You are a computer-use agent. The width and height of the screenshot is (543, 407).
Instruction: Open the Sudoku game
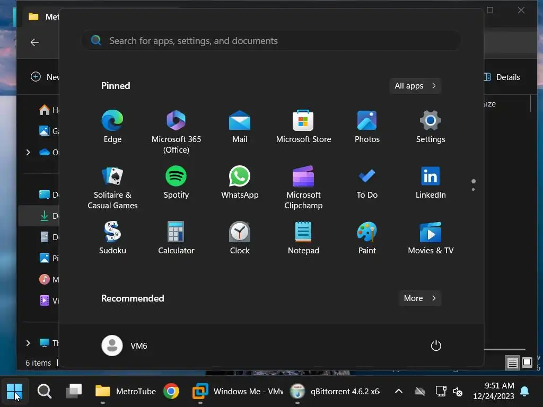pos(112,238)
